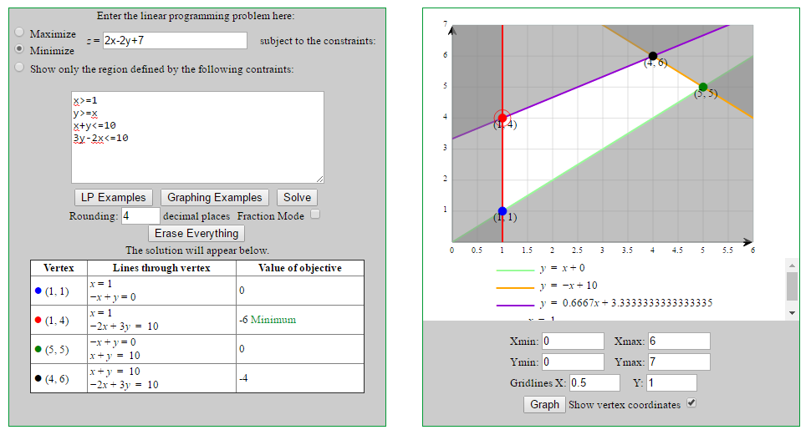The image size is (811, 435).
Task: Click the Xmax input field
Action: click(678, 341)
